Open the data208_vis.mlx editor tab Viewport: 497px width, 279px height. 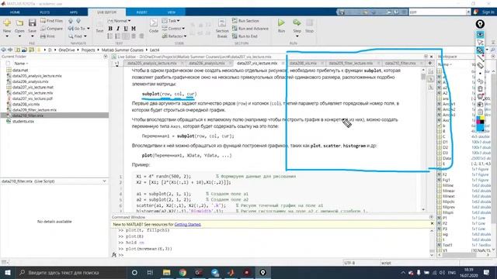[303, 64]
